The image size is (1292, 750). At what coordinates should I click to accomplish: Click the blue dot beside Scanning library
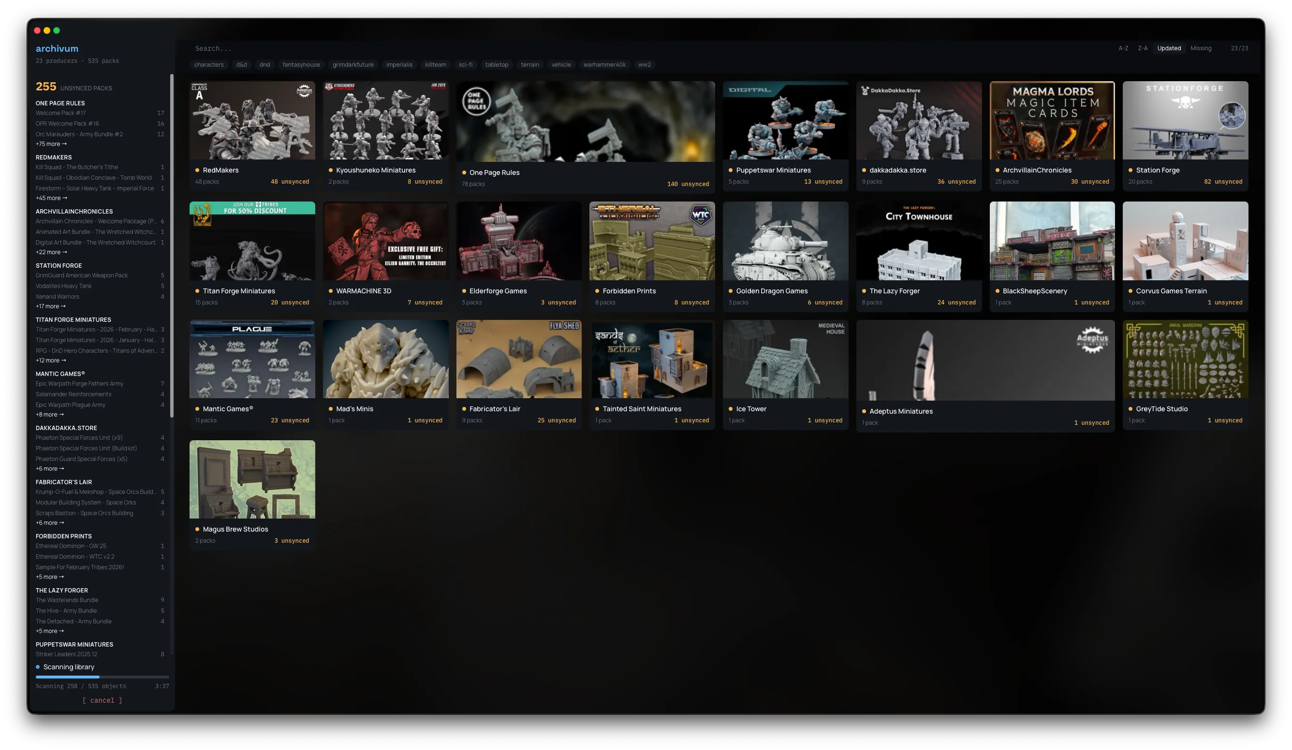[38, 666]
